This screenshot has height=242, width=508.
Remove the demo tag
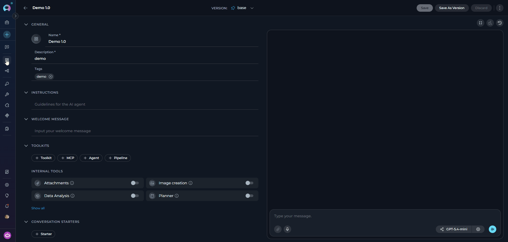coord(51,77)
